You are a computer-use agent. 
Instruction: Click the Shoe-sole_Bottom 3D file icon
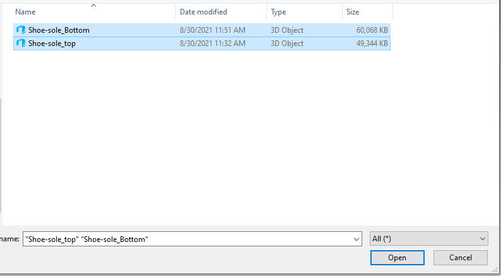[x=21, y=30]
